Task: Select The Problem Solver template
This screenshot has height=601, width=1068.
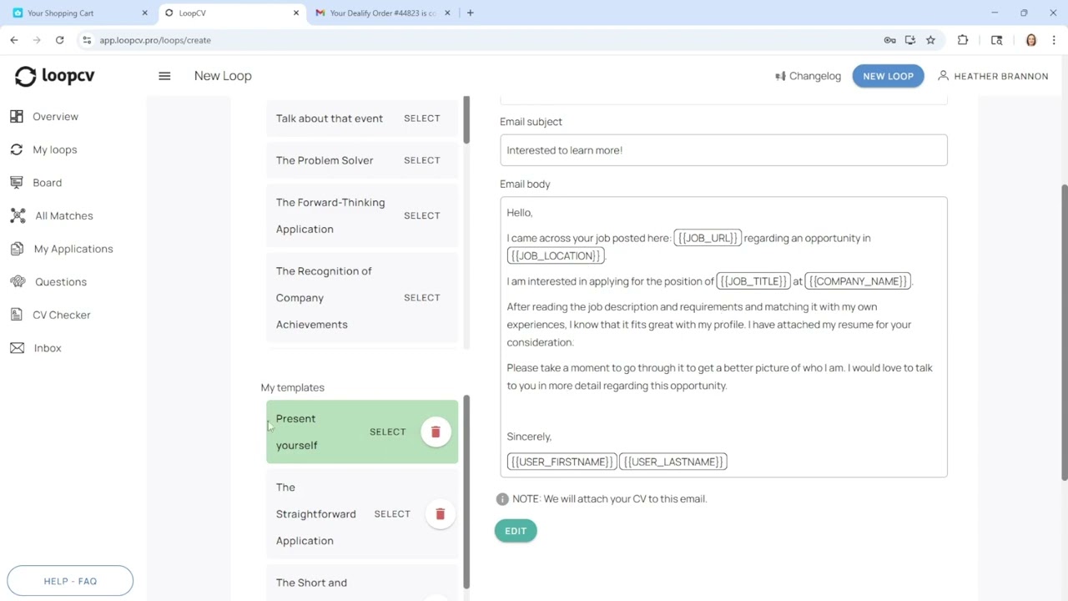Action: click(422, 160)
